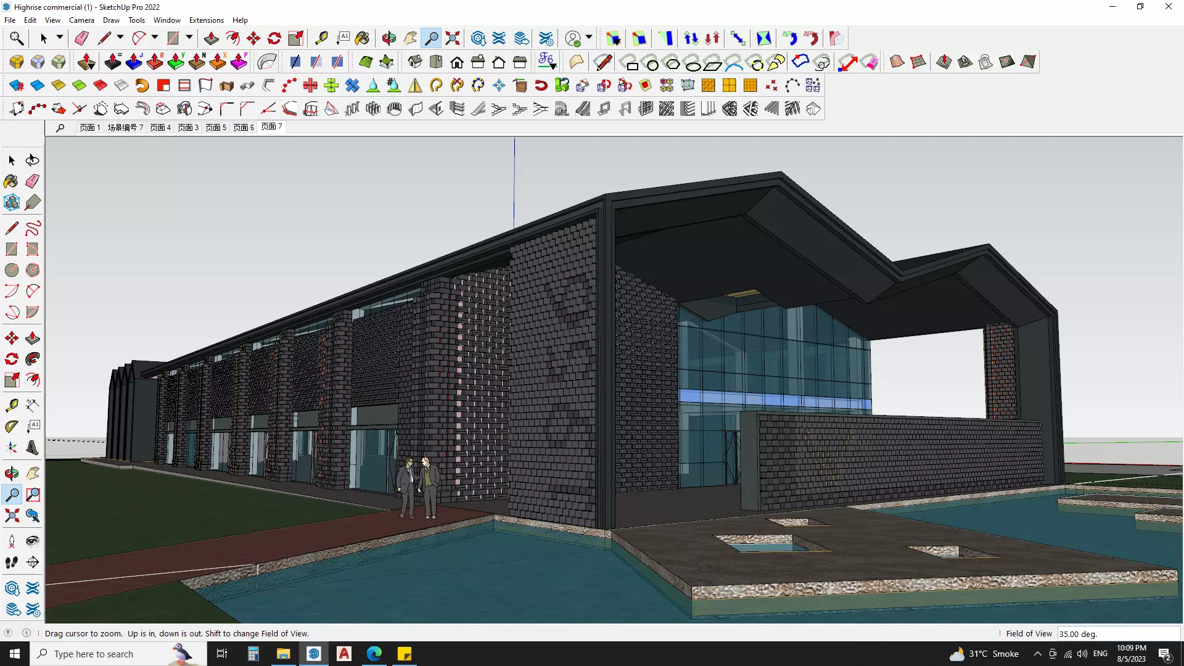Click the Make Component icon in left toolbar
Screen dimensions: 1184x666
[12, 202]
